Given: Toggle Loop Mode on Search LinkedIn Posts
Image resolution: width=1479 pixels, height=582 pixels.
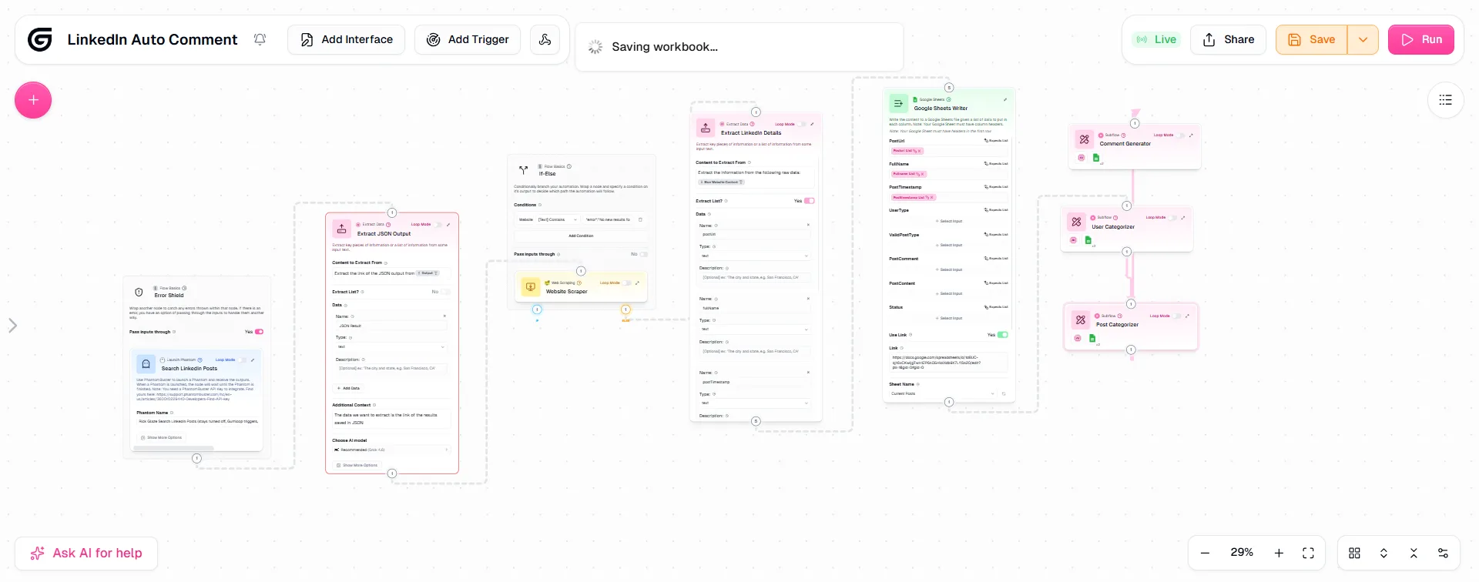Looking at the screenshot, I should click(243, 360).
